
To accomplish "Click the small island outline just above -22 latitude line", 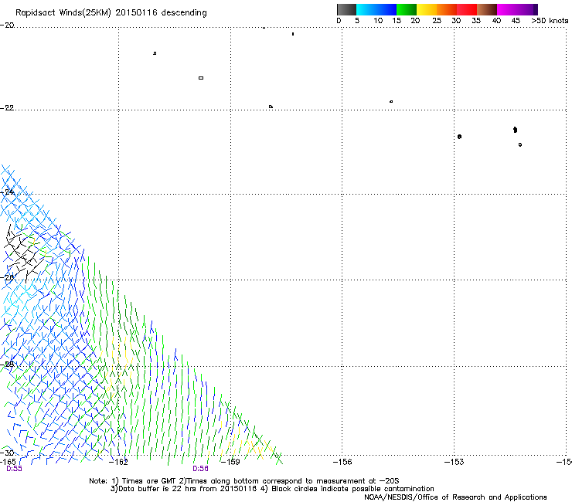I will pyautogui.click(x=271, y=107).
